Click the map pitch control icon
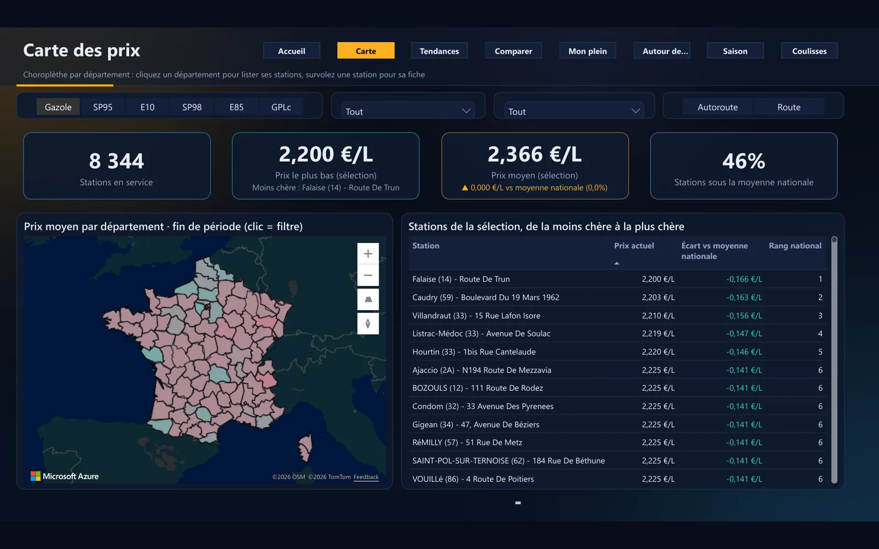This screenshot has height=549, width=879. click(x=368, y=299)
